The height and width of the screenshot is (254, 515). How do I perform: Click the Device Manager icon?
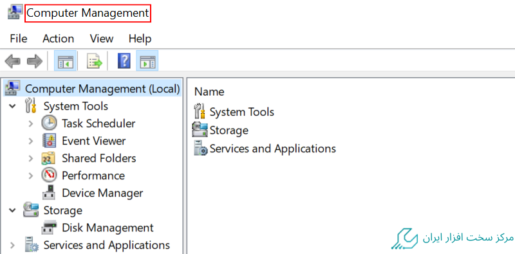coord(50,193)
